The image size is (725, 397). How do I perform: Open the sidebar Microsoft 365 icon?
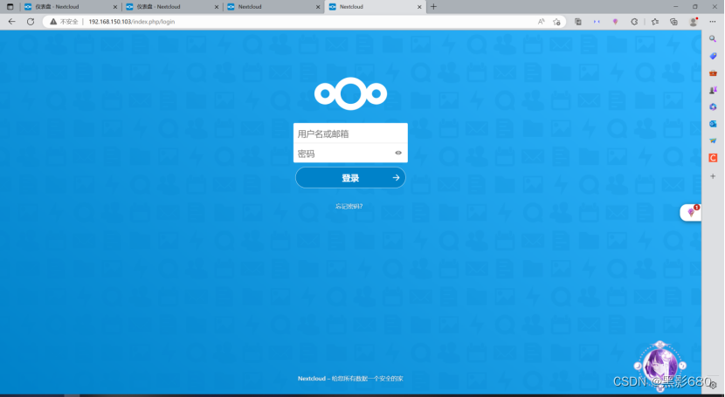coord(713,107)
